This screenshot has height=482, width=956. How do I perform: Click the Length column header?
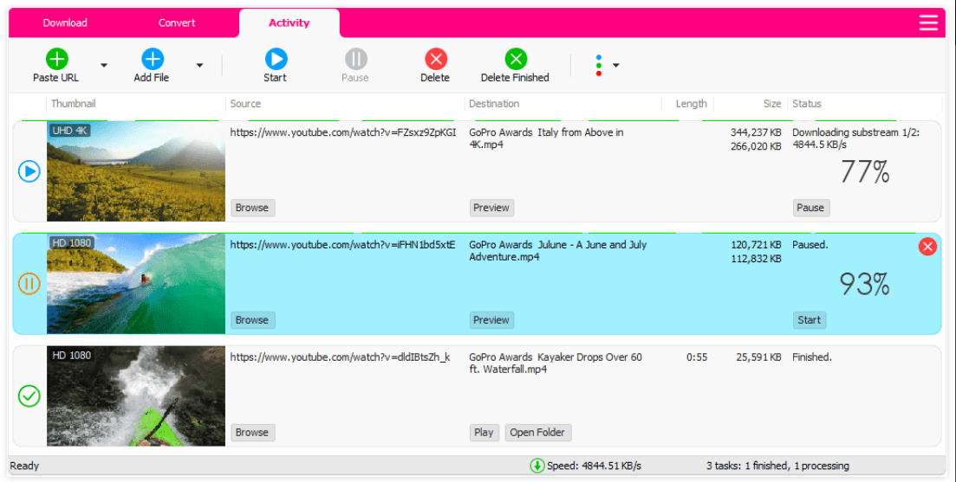691,104
